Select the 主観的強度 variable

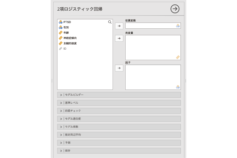tap(70, 43)
